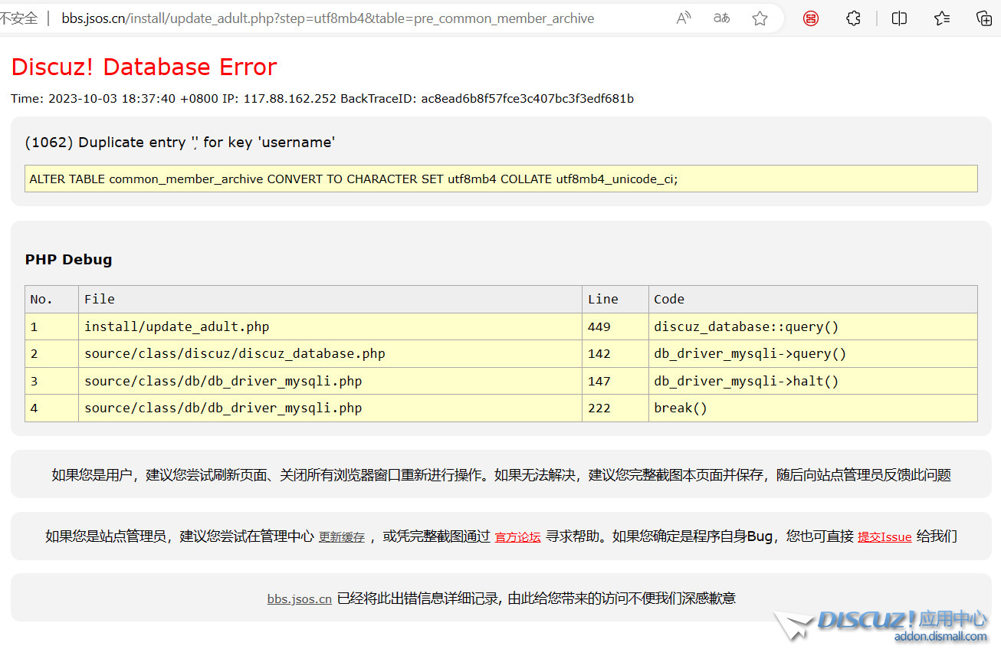Click db_driver_mysqli.php cell in row 3
This screenshot has height=656, width=1001.
click(330, 381)
